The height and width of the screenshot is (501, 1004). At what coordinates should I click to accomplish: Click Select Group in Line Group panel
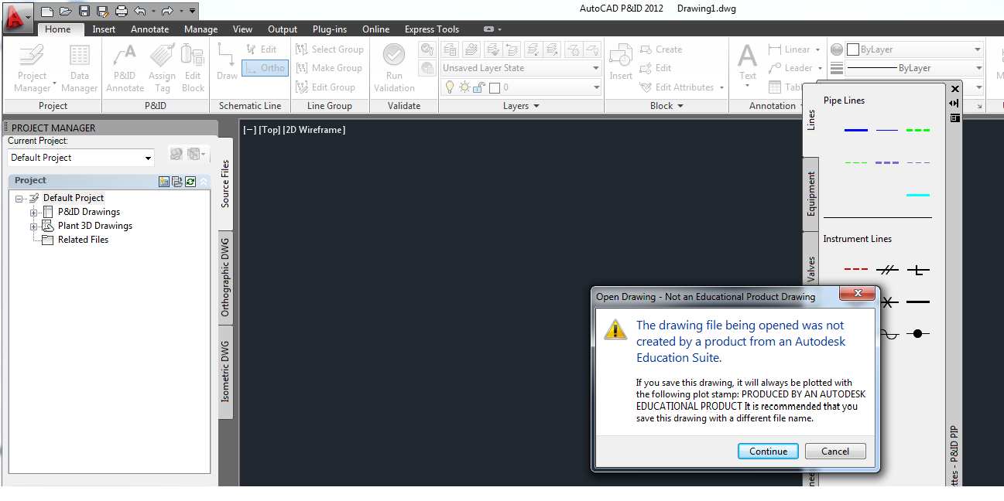tap(331, 49)
